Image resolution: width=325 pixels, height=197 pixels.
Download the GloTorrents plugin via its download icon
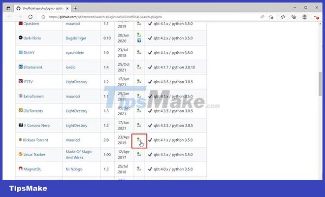pyautogui.click(x=139, y=111)
